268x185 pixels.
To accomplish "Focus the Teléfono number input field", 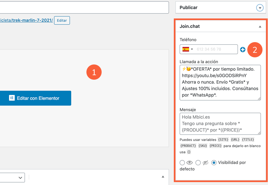I will [x=216, y=49].
